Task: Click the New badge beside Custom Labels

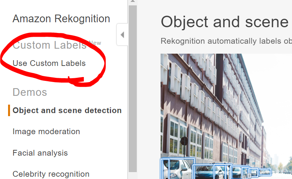Action: coord(95,43)
